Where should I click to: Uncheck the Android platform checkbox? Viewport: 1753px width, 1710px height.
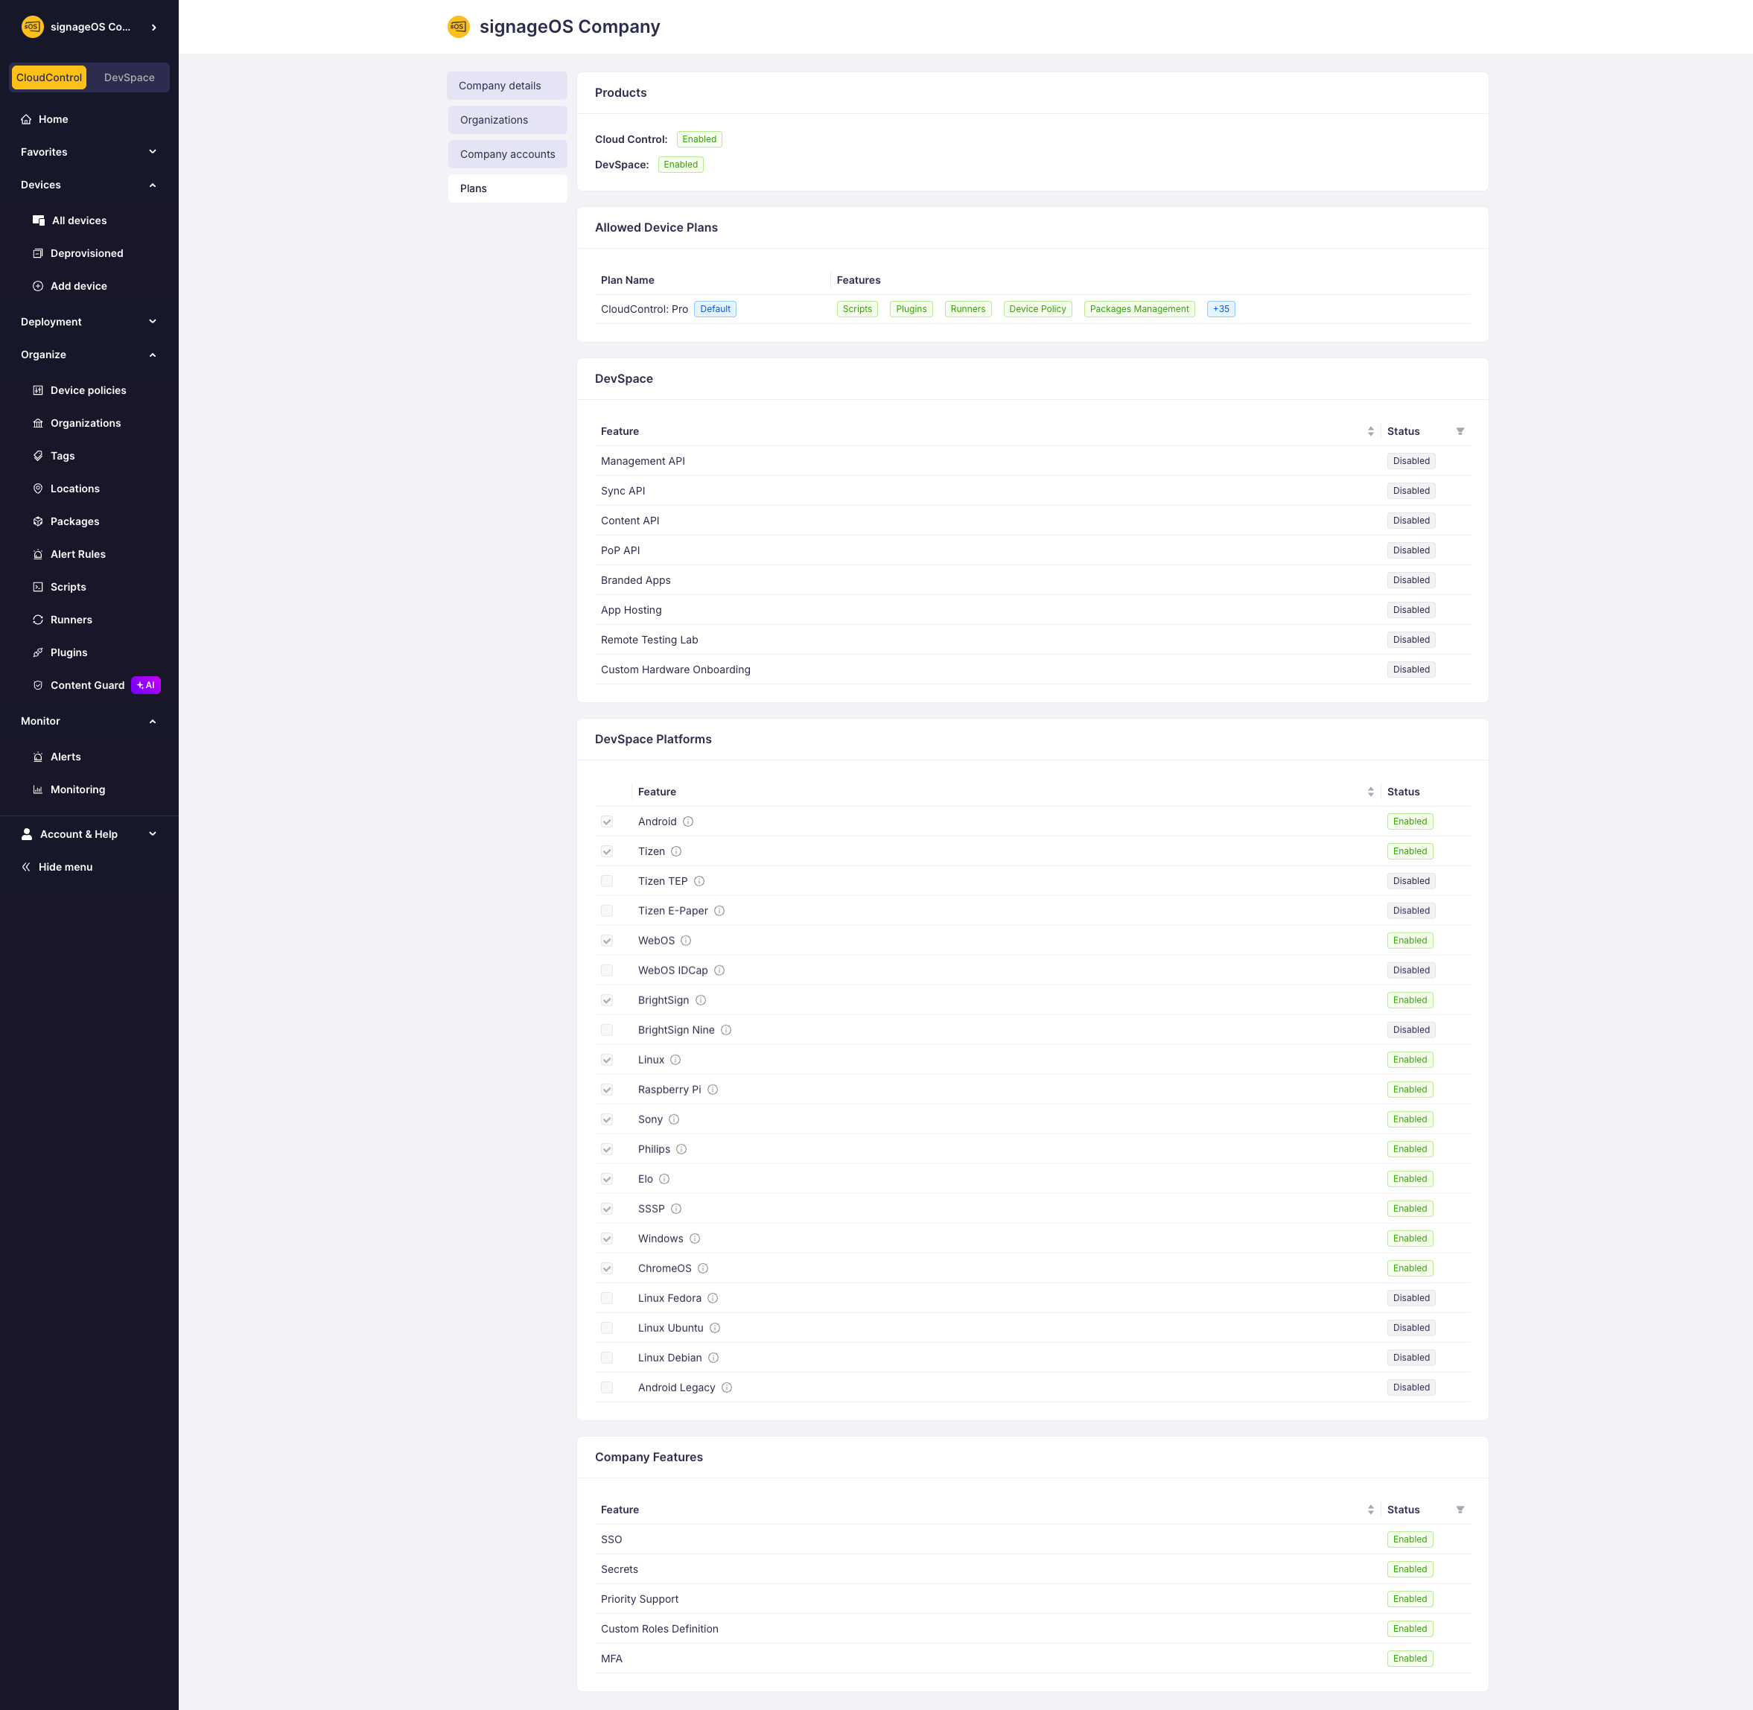click(x=607, y=821)
